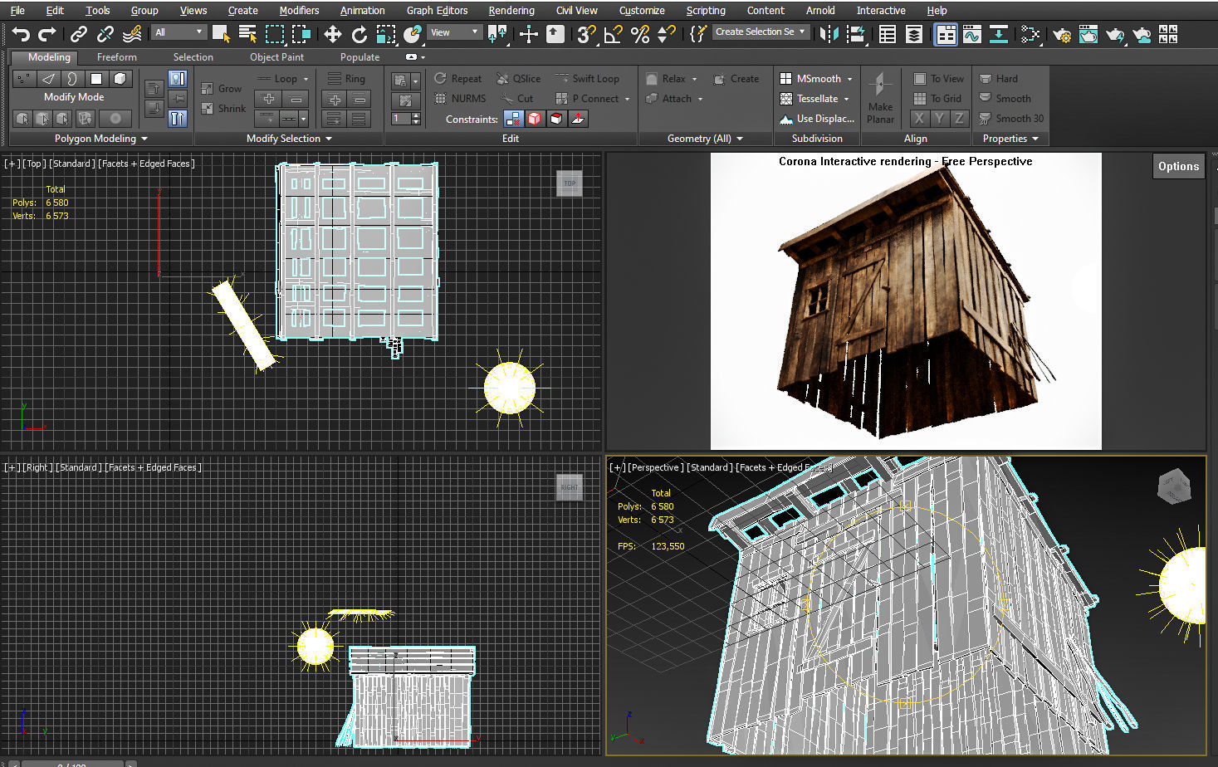This screenshot has height=767, width=1218.
Task: Click the Make Planar button
Action: click(880, 98)
